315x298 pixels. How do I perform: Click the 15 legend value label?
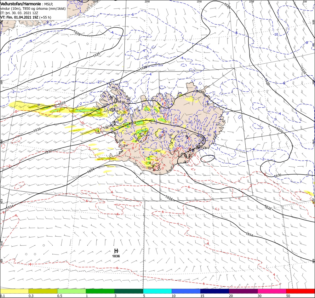(202, 296)
